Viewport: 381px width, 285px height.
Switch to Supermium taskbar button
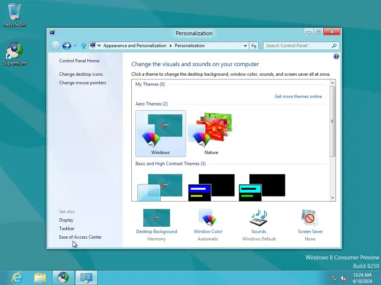coord(63,278)
